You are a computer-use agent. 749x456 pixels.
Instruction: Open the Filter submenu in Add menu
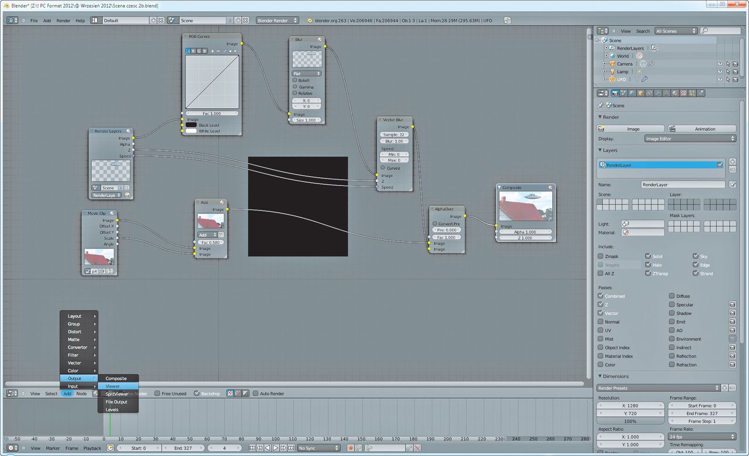(79, 355)
